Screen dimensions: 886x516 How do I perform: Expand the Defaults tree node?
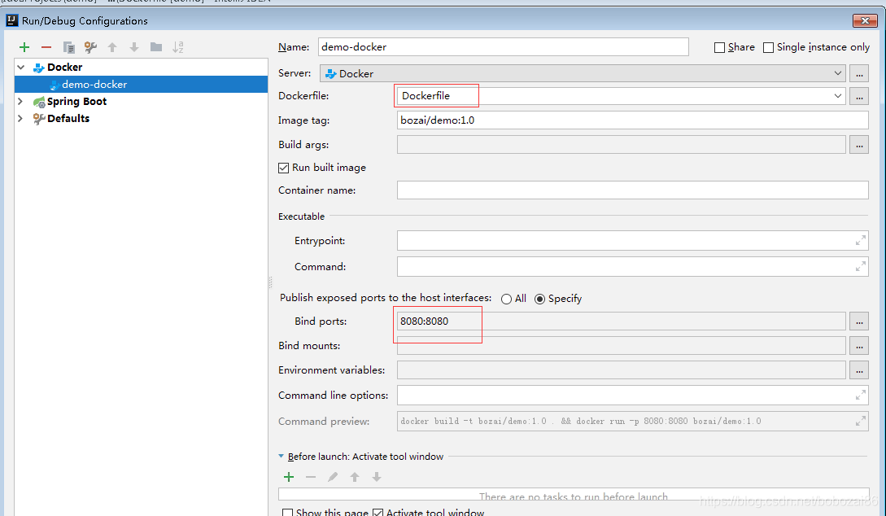[x=20, y=119]
